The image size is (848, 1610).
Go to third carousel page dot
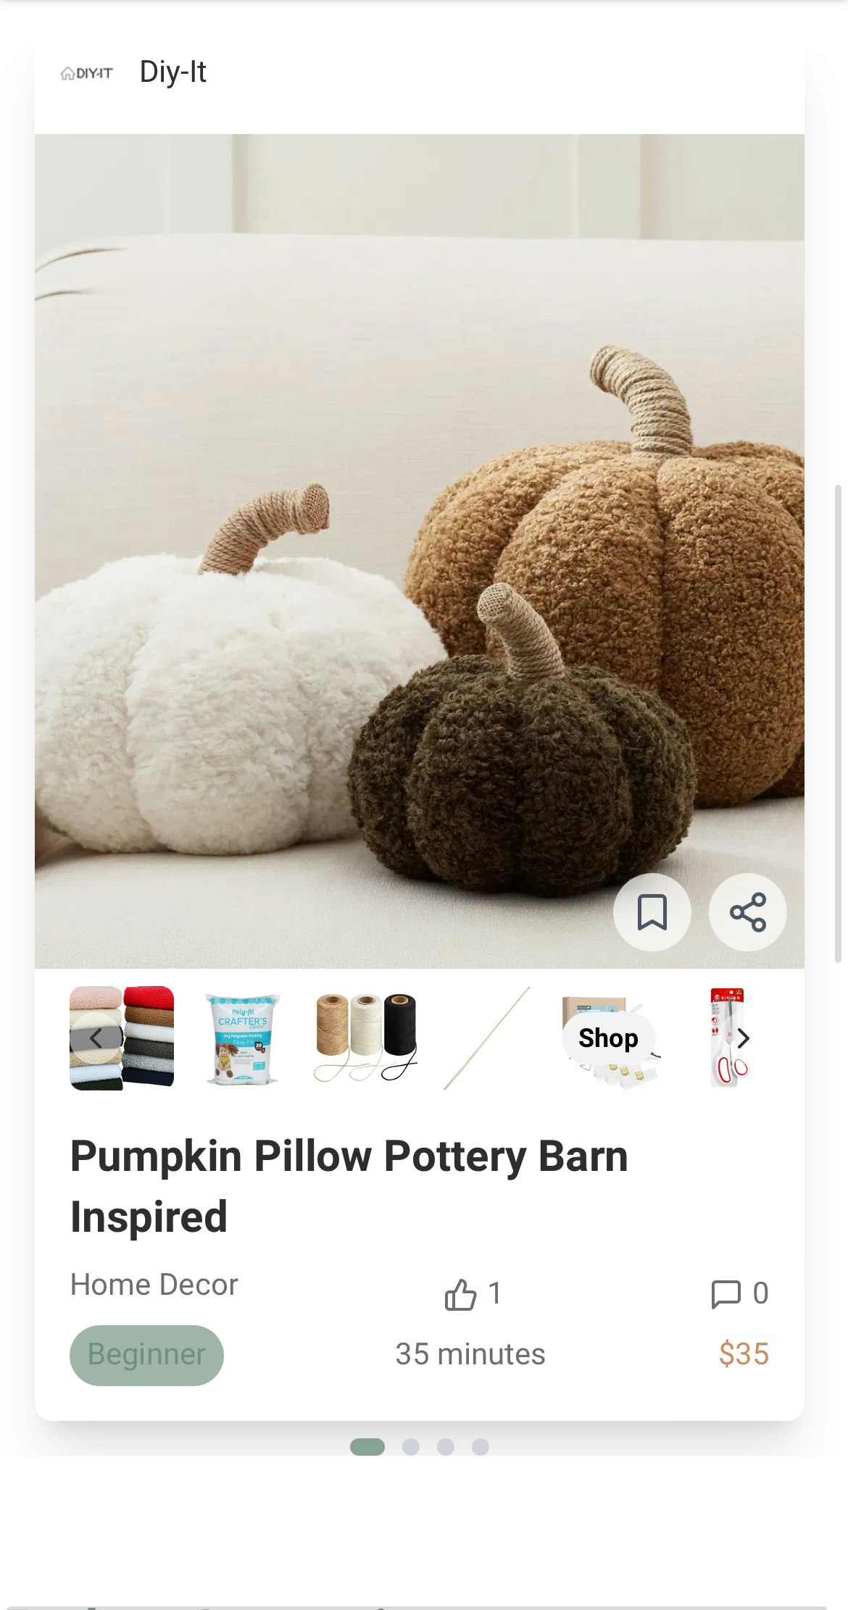point(446,1447)
